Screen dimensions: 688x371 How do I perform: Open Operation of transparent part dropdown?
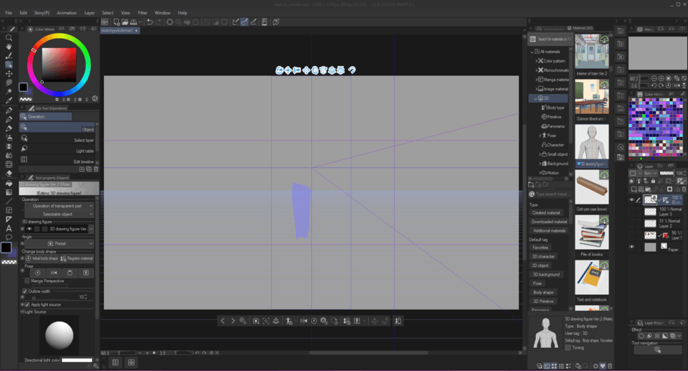[59, 206]
